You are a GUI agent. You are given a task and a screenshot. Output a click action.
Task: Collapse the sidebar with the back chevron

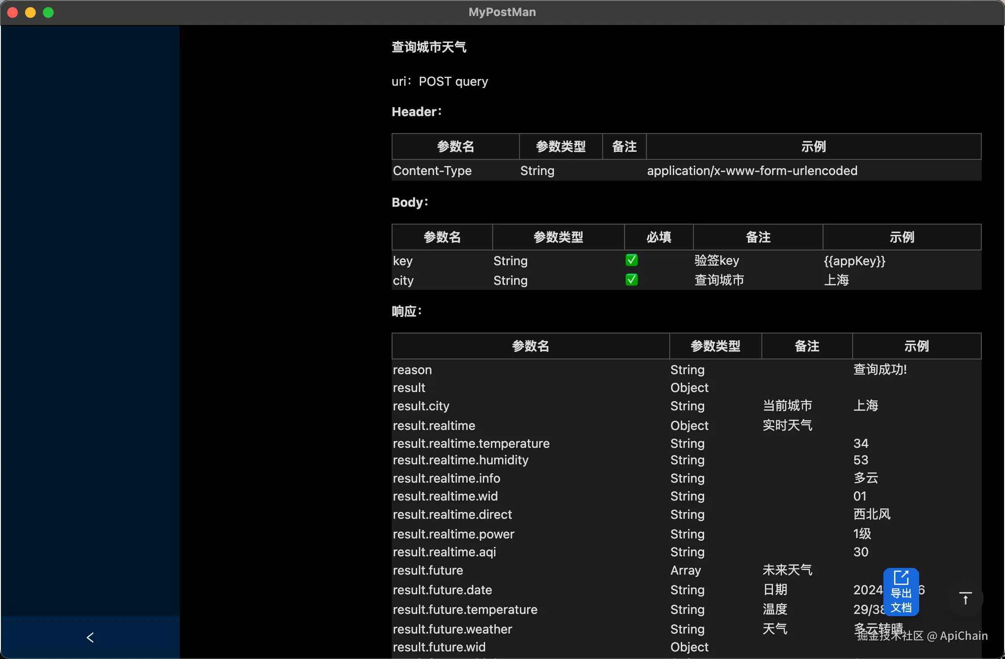point(90,637)
